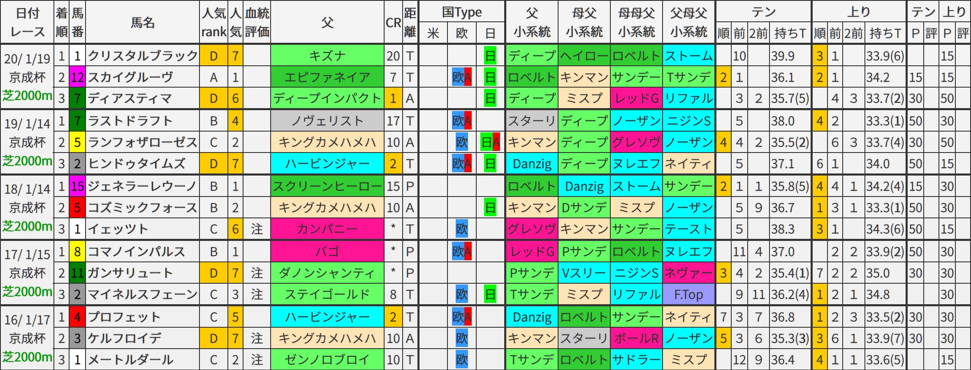Click horse name ランフォザローゼス

click(143, 142)
